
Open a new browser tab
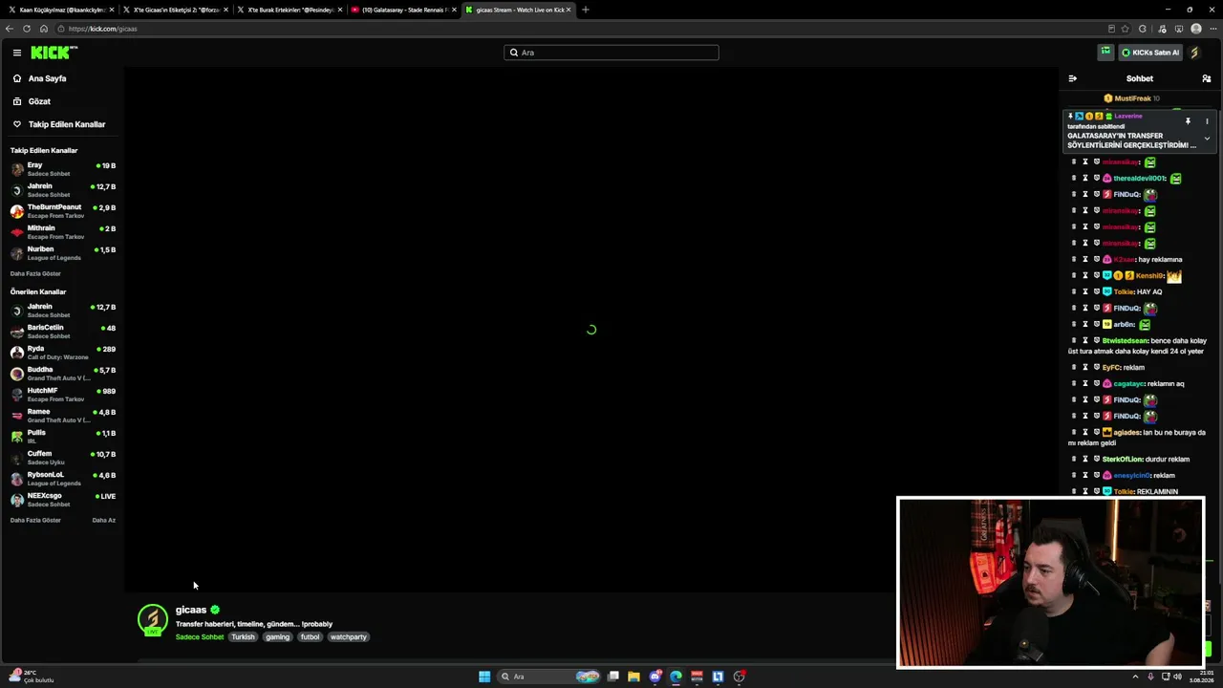[586, 10]
